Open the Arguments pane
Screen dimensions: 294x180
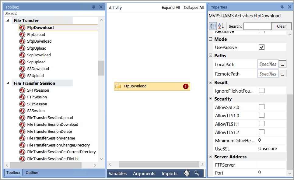pyautogui.click(x=144, y=173)
